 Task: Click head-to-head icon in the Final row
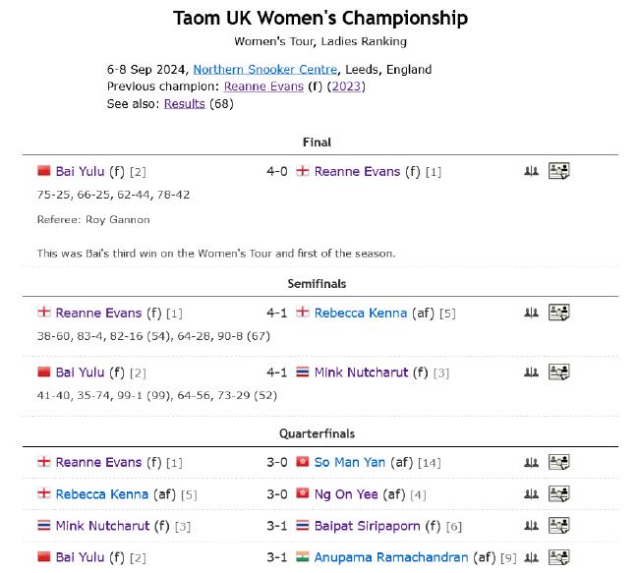531,171
